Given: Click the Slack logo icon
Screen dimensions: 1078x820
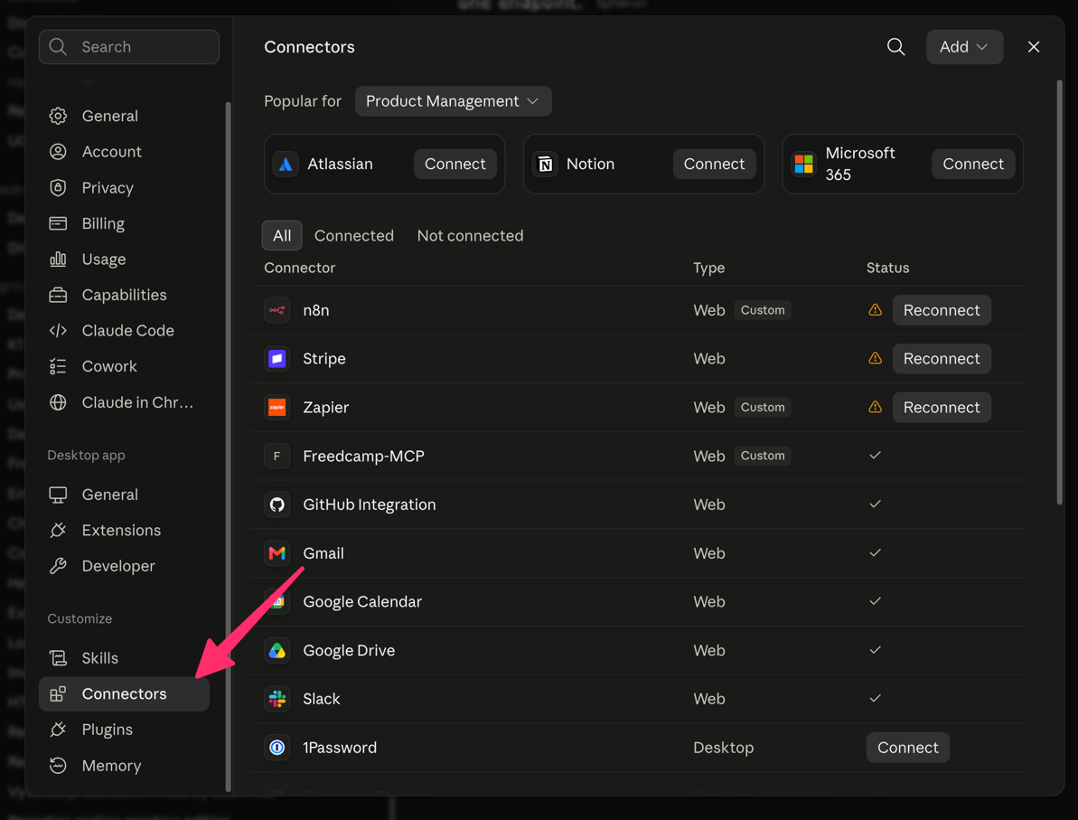Looking at the screenshot, I should (277, 699).
